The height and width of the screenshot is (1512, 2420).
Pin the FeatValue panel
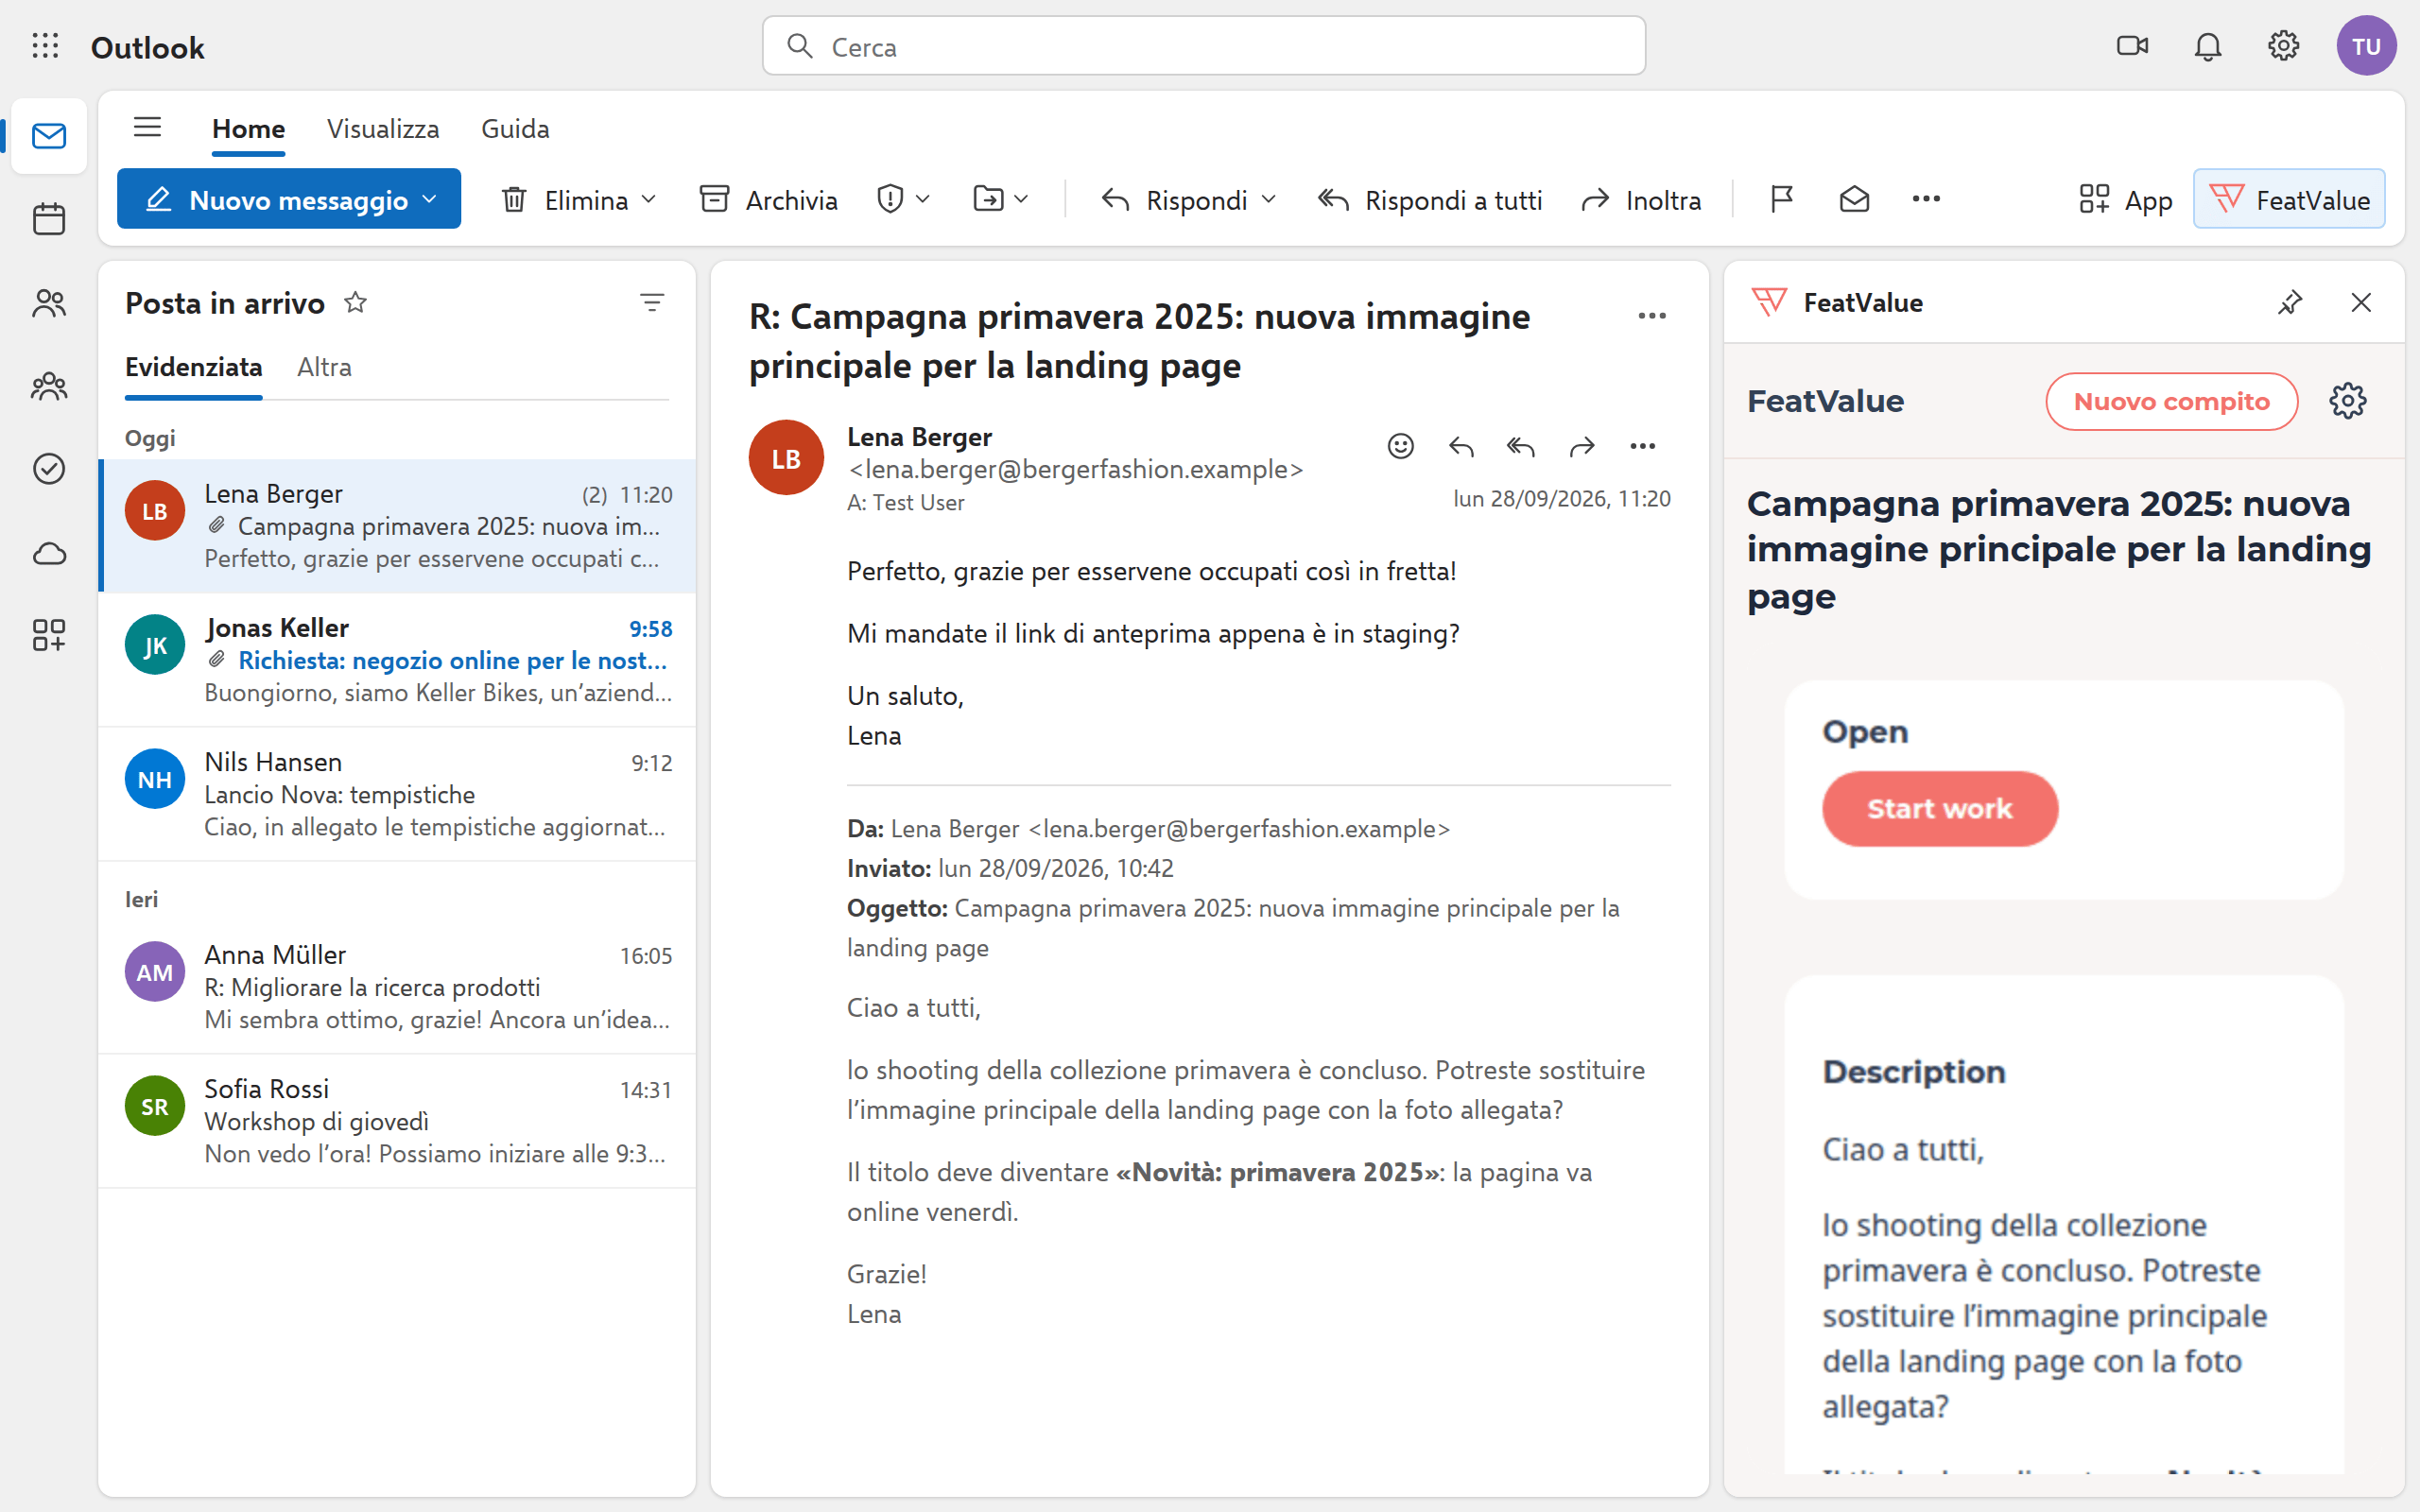pos(2289,302)
